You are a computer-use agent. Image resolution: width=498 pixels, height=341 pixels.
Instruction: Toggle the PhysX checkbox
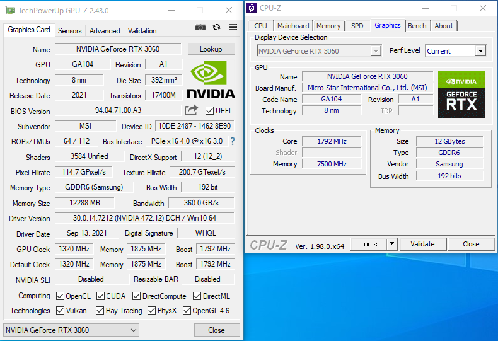pos(151,310)
